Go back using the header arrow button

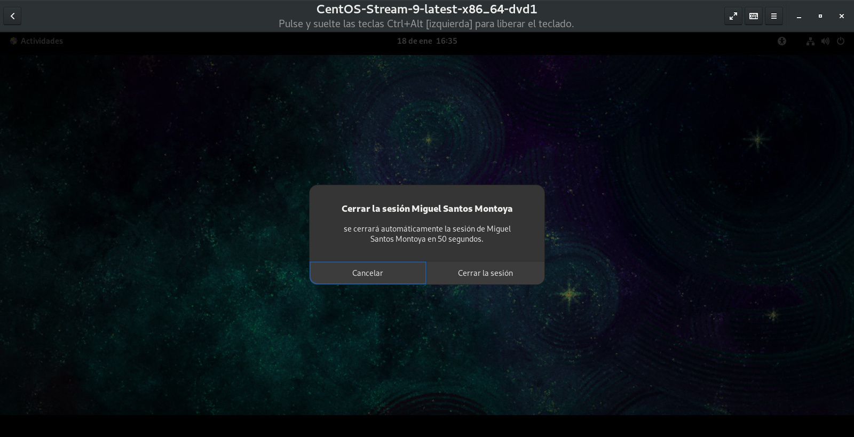12,16
